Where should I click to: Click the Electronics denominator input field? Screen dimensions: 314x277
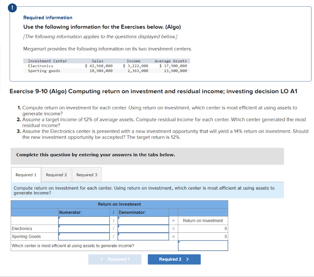click(x=143, y=229)
